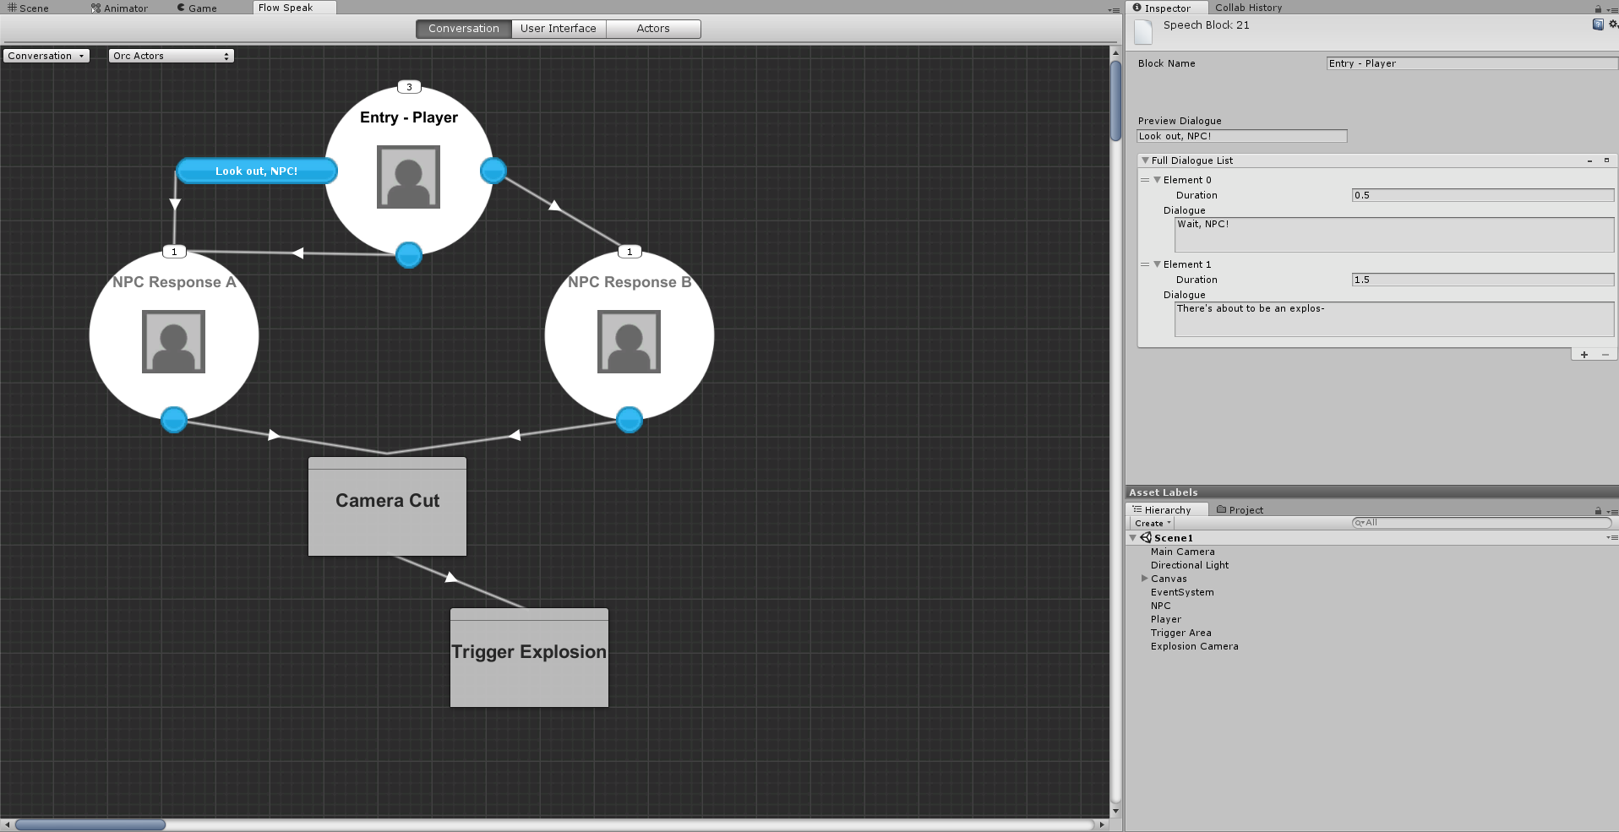This screenshot has height=832, width=1619.
Task: Click the vertical scrollbar down arrow in graph
Action: (1115, 811)
